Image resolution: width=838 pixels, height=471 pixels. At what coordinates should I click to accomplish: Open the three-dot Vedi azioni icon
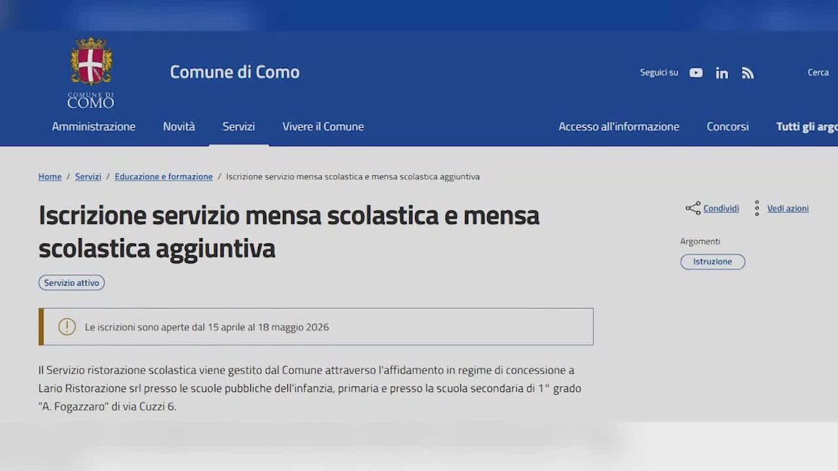pos(757,208)
